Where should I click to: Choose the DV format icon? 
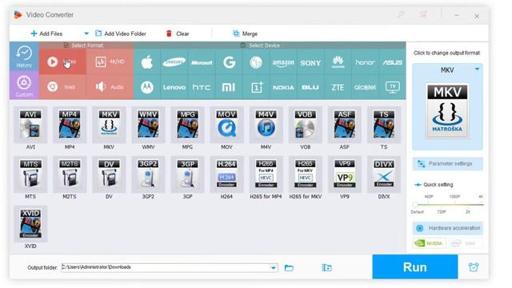[x=109, y=174]
